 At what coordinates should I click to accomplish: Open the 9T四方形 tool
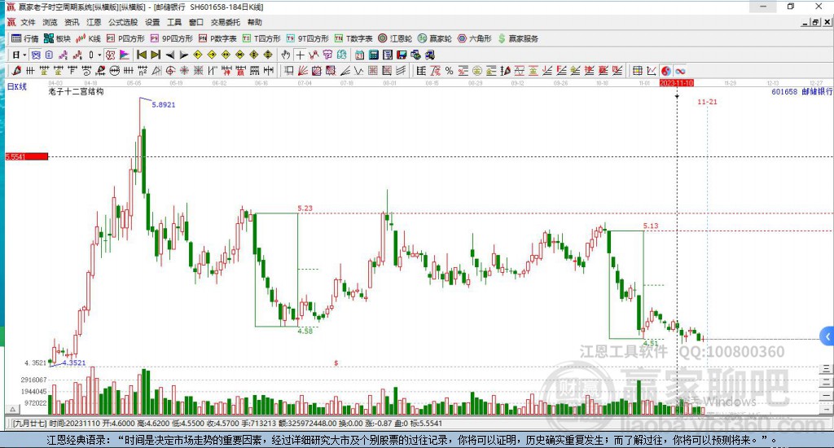(307, 38)
